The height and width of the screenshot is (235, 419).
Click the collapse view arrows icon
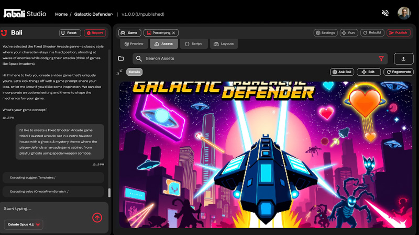pos(119,72)
